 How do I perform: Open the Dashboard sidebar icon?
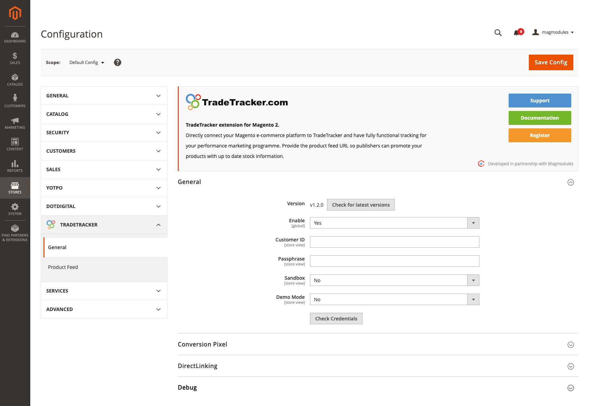click(x=15, y=37)
